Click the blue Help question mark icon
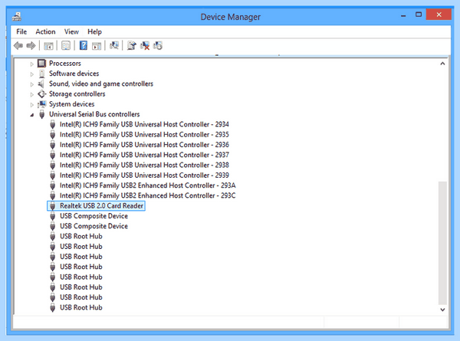The height and width of the screenshot is (341, 460). [84, 45]
